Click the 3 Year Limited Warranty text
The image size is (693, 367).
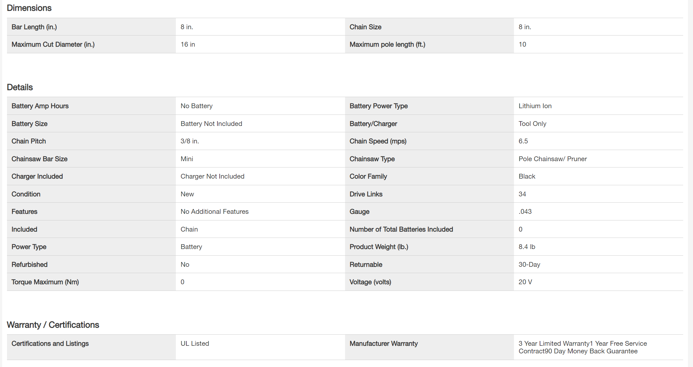(x=554, y=344)
